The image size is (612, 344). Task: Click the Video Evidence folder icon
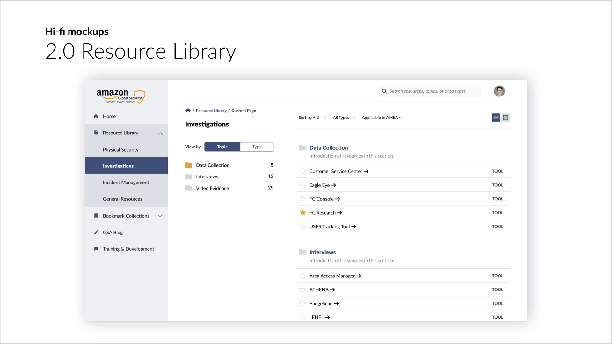pos(189,188)
